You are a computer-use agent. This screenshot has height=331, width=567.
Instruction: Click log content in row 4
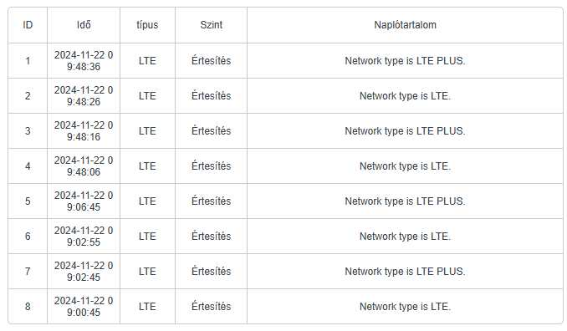coord(405,165)
